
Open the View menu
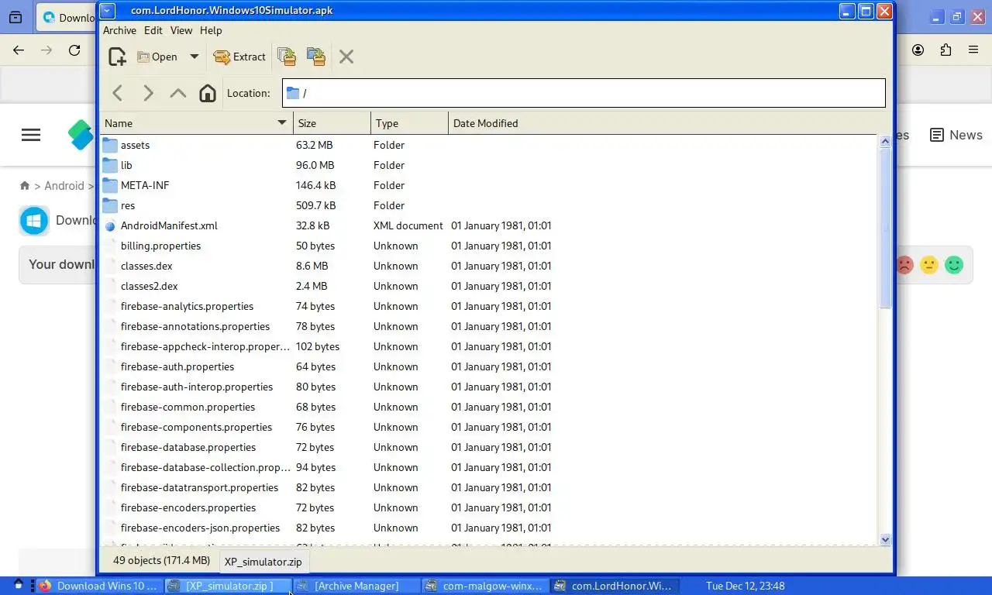[181, 30]
